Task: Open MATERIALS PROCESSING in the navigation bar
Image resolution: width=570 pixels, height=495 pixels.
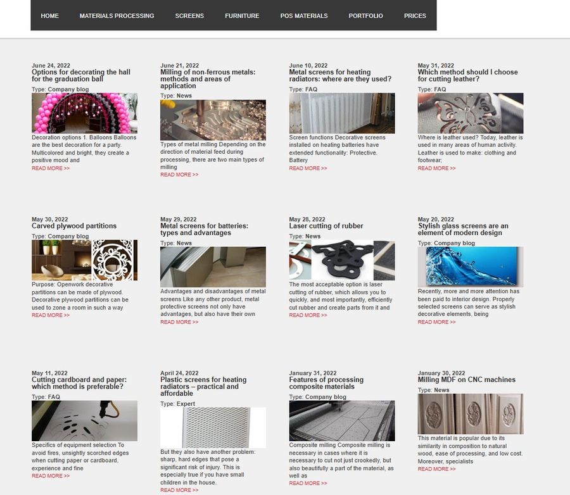Action: (117, 16)
